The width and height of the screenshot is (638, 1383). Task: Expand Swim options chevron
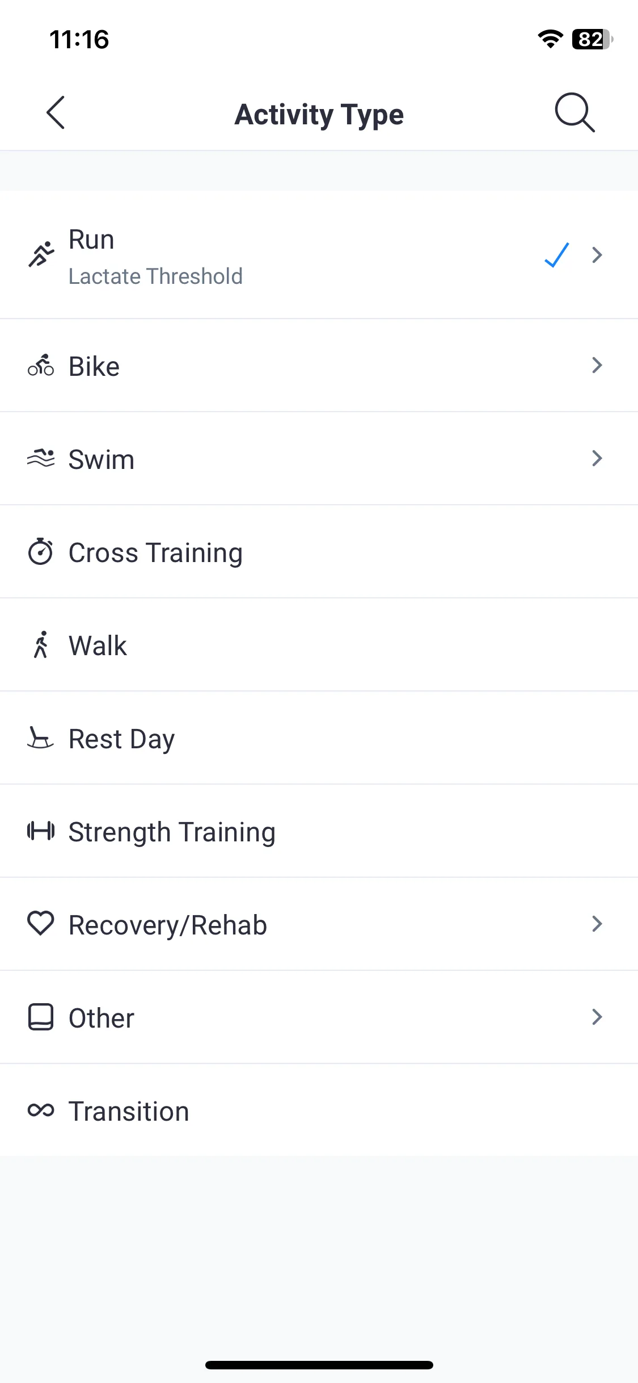click(x=597, y=458)
